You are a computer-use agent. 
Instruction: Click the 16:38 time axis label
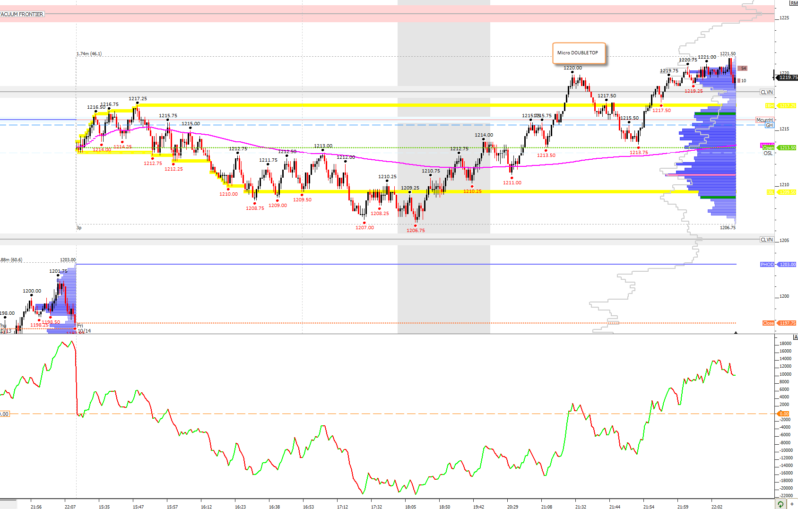coord(274,507)
